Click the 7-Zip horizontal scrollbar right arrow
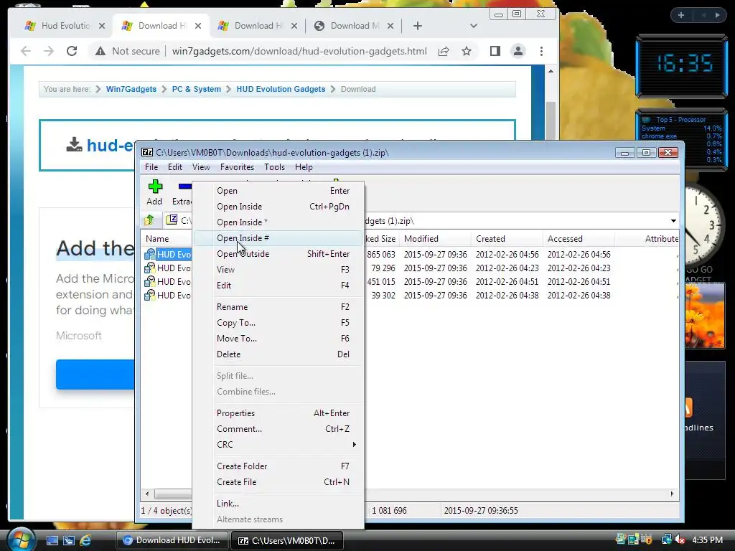Screen dimensions: 735x551 pos(672,494)
